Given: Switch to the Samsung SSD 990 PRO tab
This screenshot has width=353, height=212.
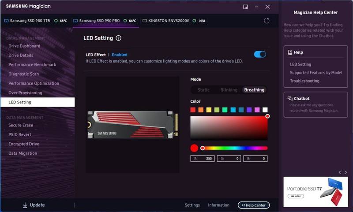Looking at the screenshot, I should click(105, 21).
